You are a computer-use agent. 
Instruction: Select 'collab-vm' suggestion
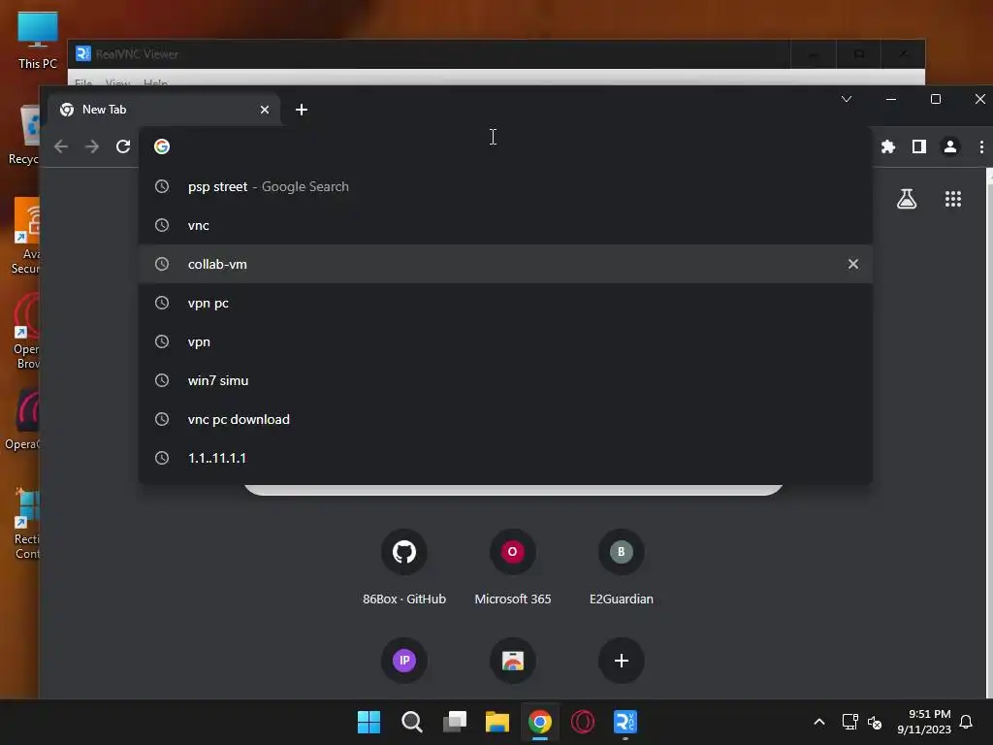click(505, 264)
